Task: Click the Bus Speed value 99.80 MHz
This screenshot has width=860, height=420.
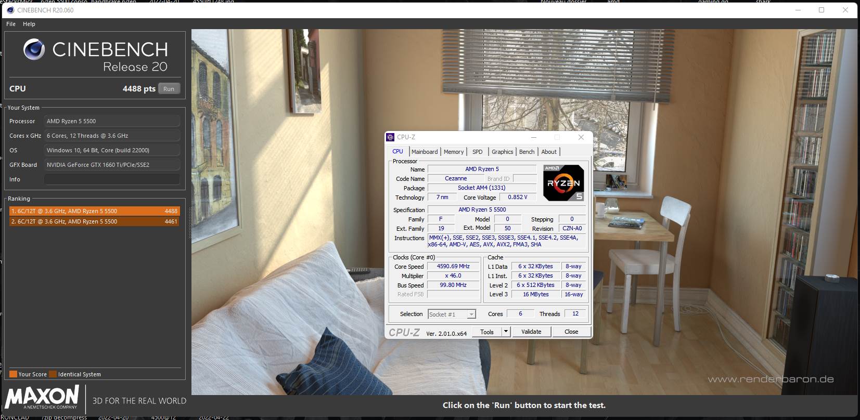Action: click(453, 285)
